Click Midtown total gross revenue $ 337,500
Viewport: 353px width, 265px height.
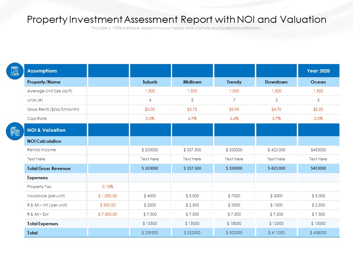192,168
